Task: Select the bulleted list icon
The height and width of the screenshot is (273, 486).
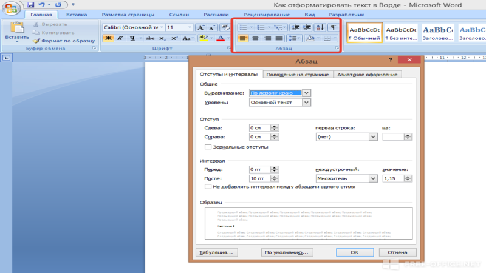Action: pos(244,27)
